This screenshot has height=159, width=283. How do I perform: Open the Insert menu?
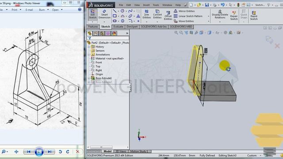tap(146, 5)
